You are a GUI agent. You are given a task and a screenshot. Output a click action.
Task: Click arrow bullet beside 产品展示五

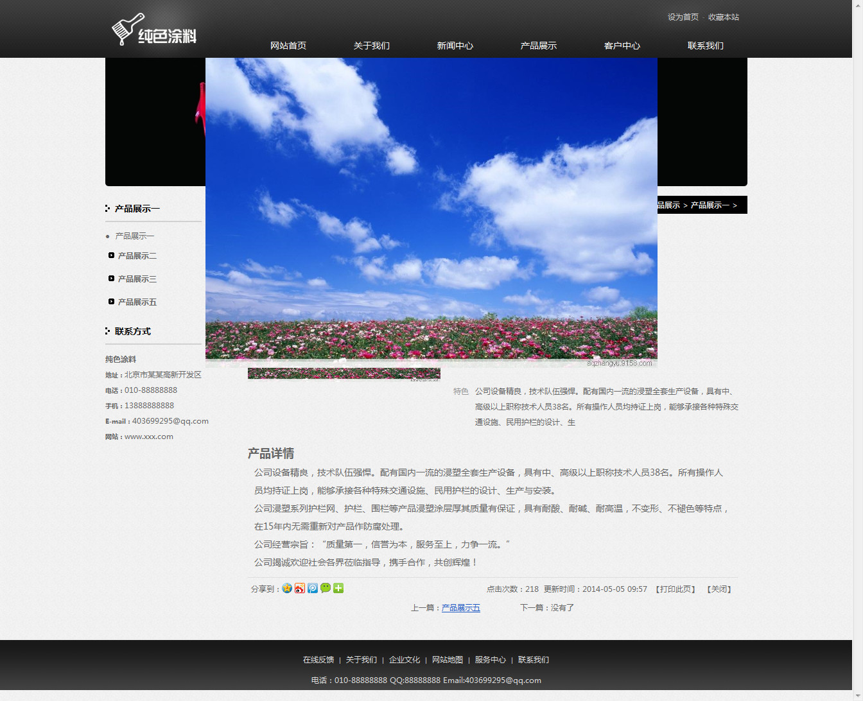tap(111, 302)
